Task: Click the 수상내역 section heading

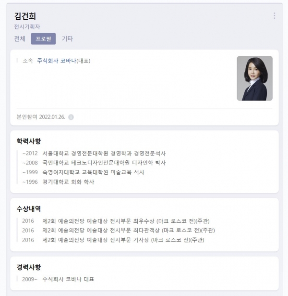Action: click(x=29, y=208)
